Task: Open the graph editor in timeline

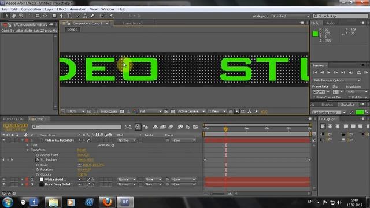Action: point(195,127)
